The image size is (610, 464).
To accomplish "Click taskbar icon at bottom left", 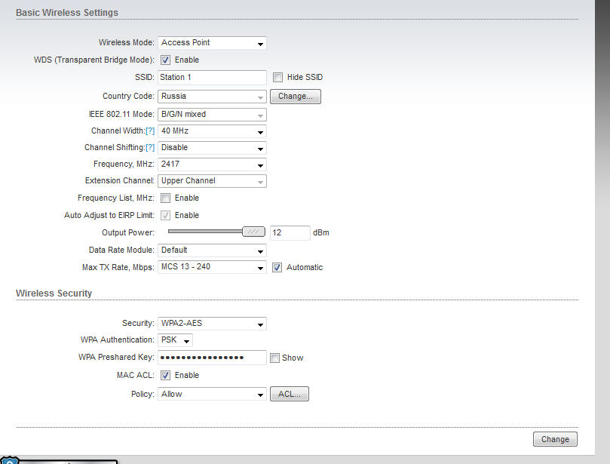I will click(9, 459).
